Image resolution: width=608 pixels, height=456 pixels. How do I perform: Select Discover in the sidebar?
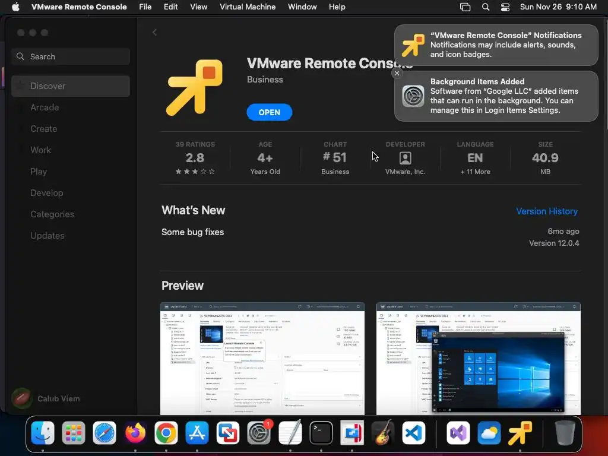pyautogui.click(x=71, y=85)
